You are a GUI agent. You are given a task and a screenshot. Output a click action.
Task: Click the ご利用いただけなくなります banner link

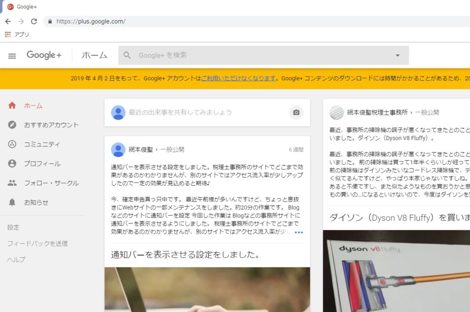239,78
